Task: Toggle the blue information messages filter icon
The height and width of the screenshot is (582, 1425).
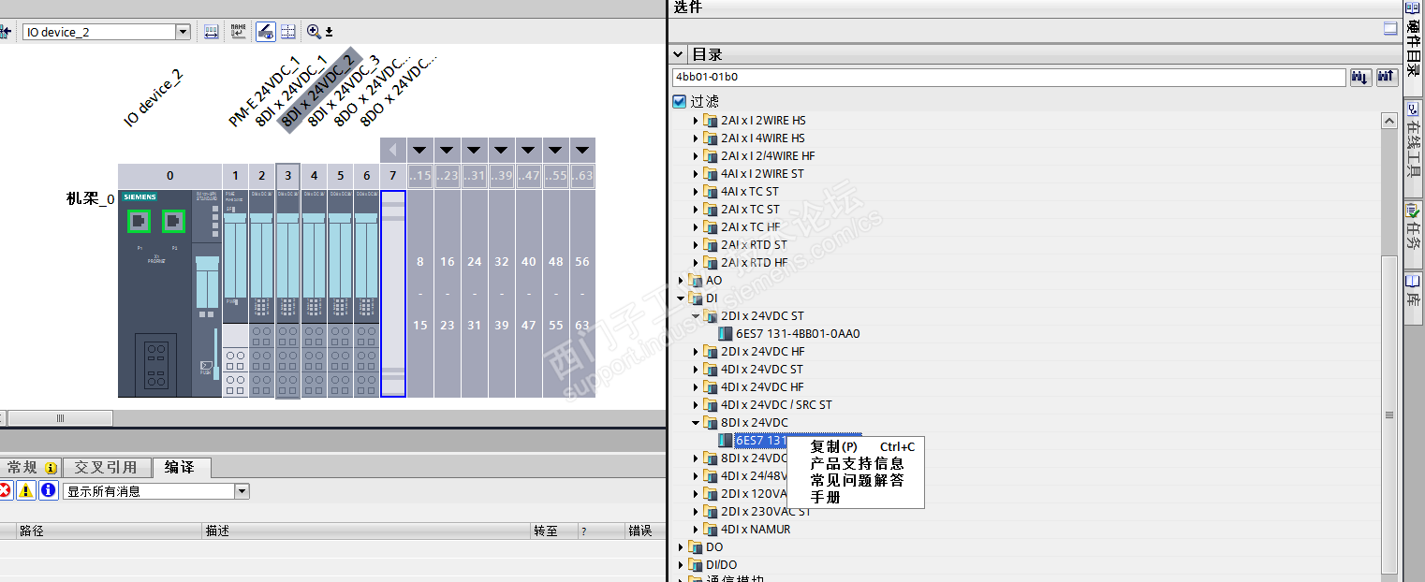Action: click(x=49, y=490)
